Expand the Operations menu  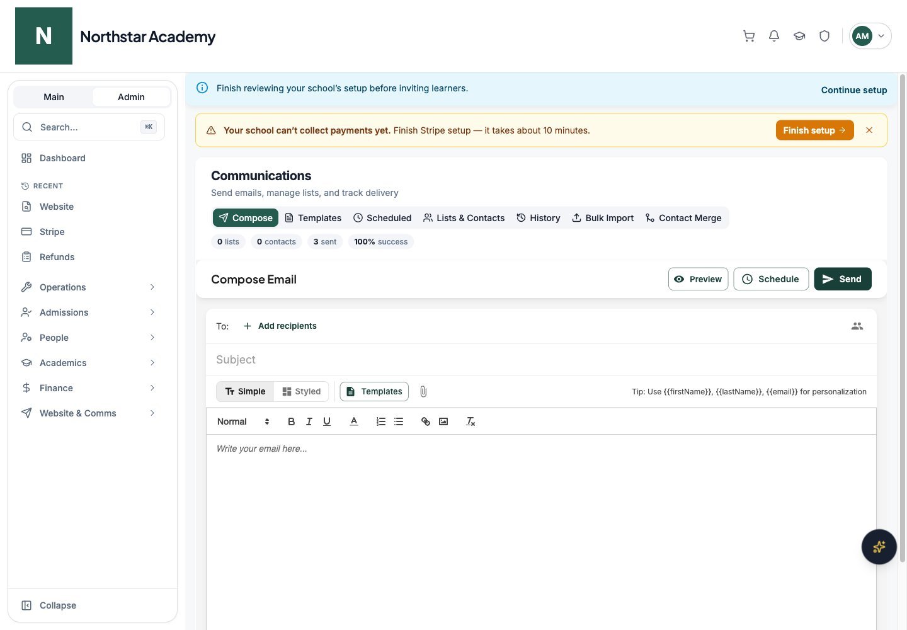pyautogui.click(x=88, y=287)
